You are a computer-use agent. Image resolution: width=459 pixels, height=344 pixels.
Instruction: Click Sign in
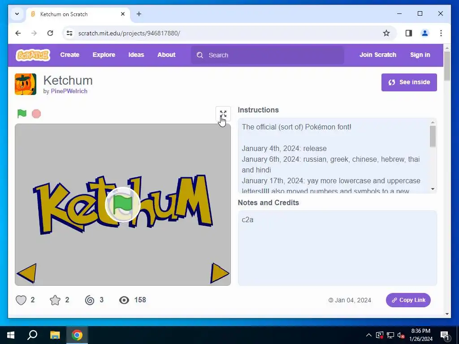pos(420,55)
